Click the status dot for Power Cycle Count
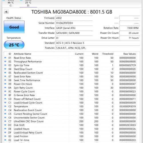This screenshot has width=143, height=143. point(5,91)
